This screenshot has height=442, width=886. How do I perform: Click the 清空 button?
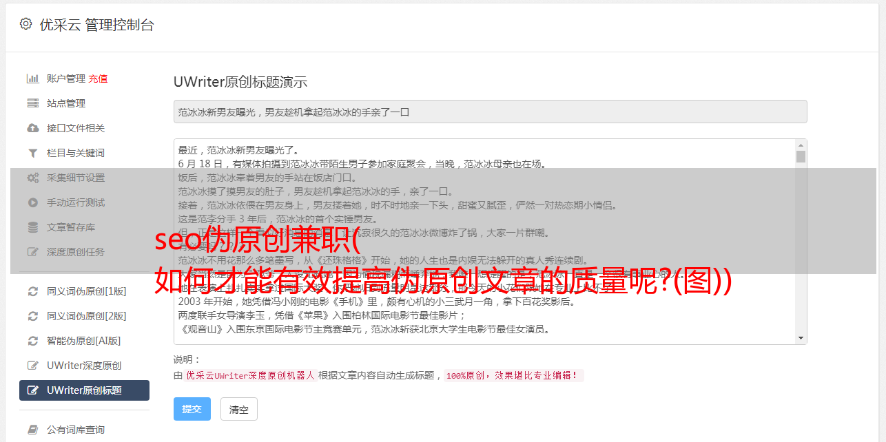tap(238, 409)
